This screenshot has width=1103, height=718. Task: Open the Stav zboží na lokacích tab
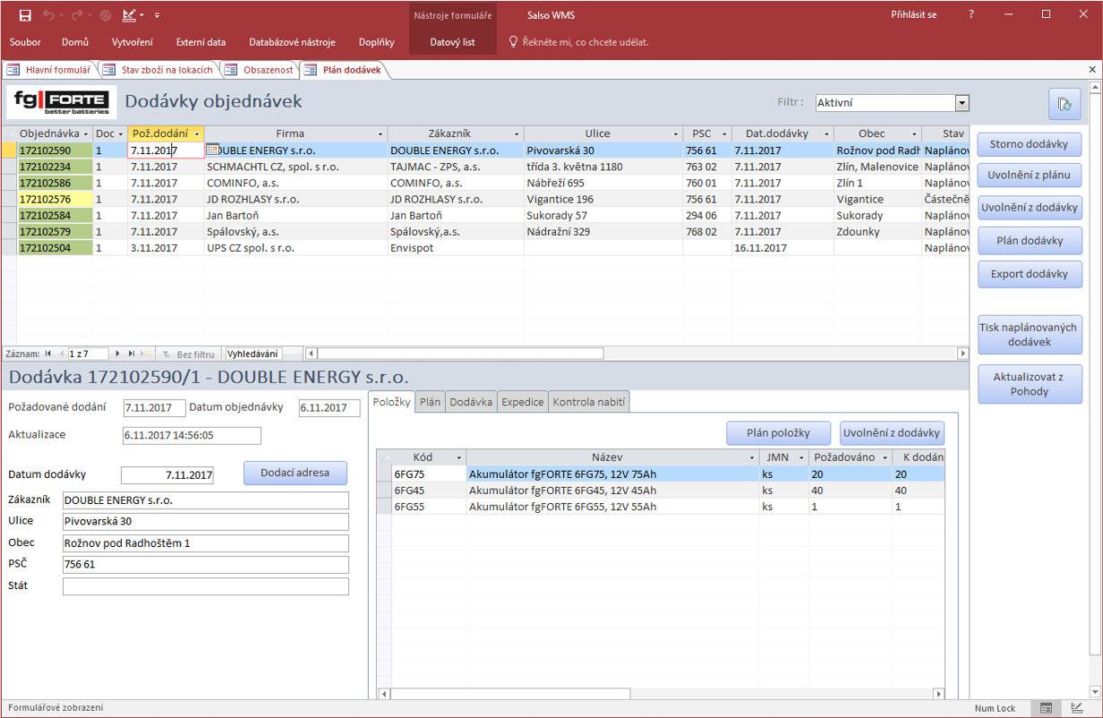click(x=159, y=70)
